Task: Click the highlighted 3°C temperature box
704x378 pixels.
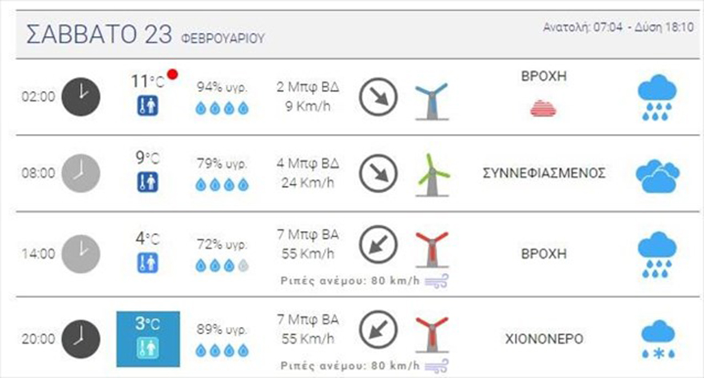Action: tap(147, 339)
